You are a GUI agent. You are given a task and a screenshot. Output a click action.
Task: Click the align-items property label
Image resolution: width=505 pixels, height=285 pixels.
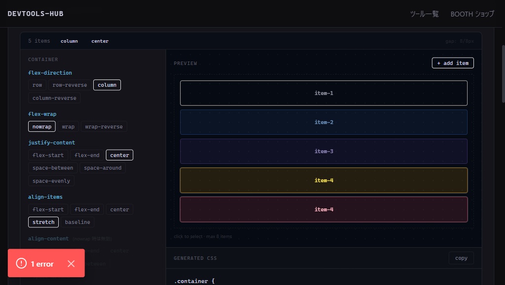tap(45, 196)
